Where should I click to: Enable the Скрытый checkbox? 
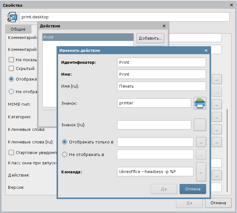(x=11, y=68)
